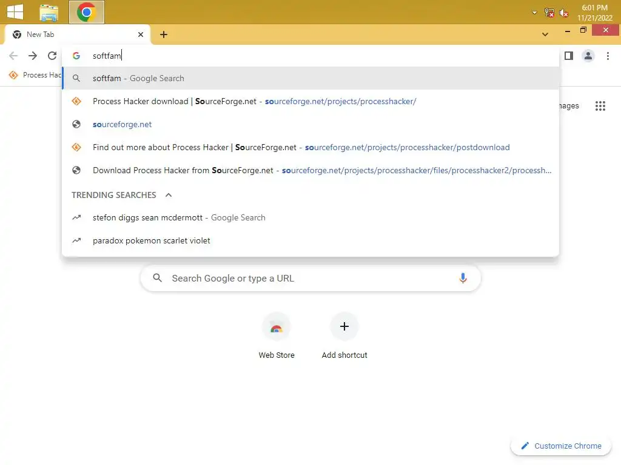Search trending paradox pokemon scarlet violet
Screen dimensions: 621x465
tap(310, 240)
